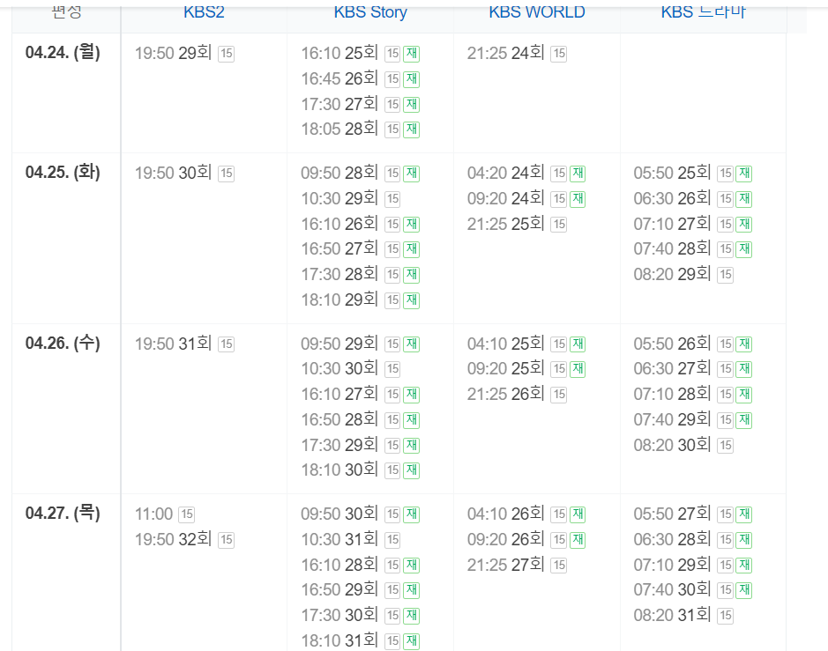Image resolution: width=828 pixels, height=651 pixels.
Task: Select KBS 드라마 entry 06:30 28회
Action: (672, 539)
